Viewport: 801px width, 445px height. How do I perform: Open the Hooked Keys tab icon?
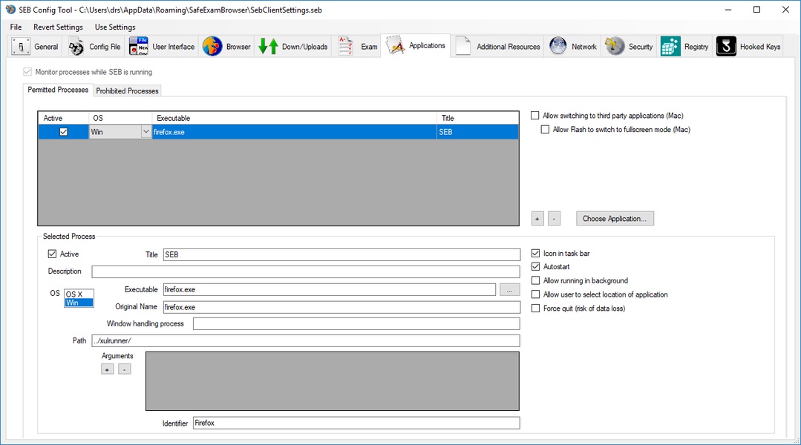click(726, 47)
